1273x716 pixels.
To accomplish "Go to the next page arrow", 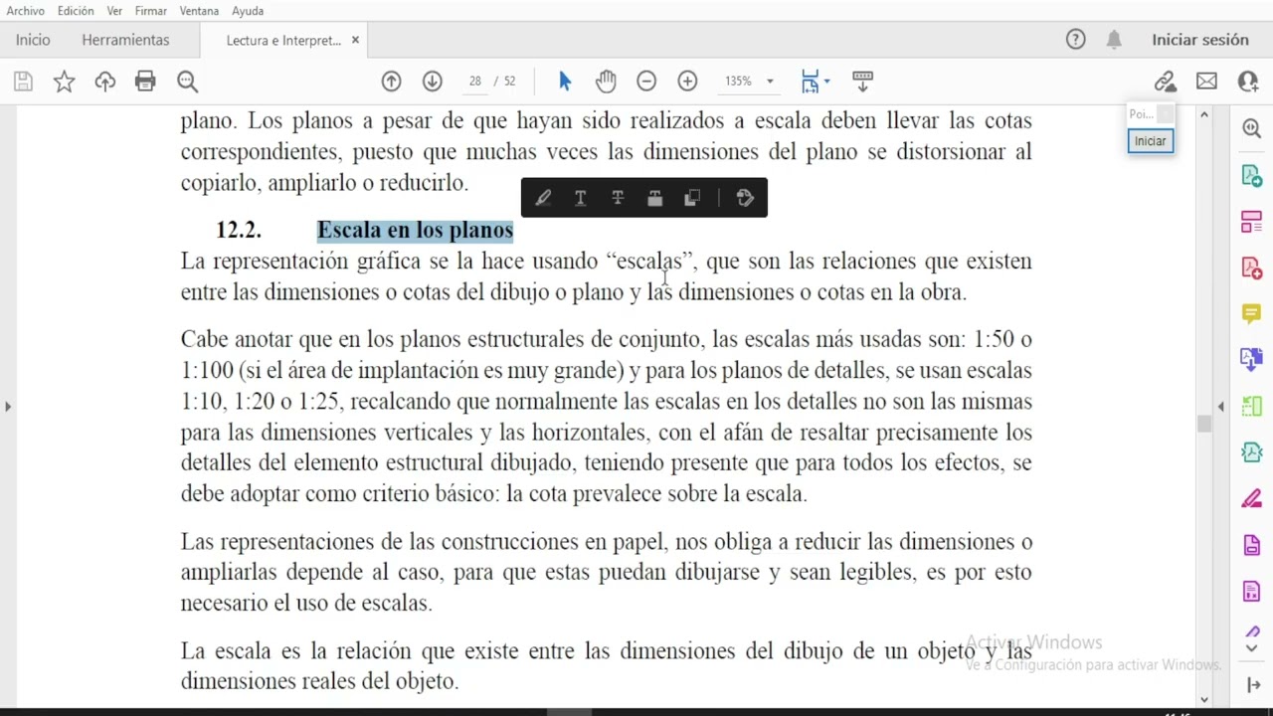I will [432, 82].
